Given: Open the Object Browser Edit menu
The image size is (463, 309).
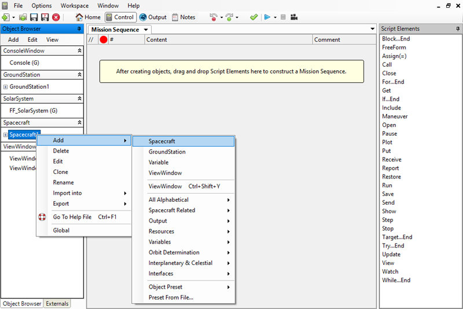Looking at the screenshot, I should 32,39.
